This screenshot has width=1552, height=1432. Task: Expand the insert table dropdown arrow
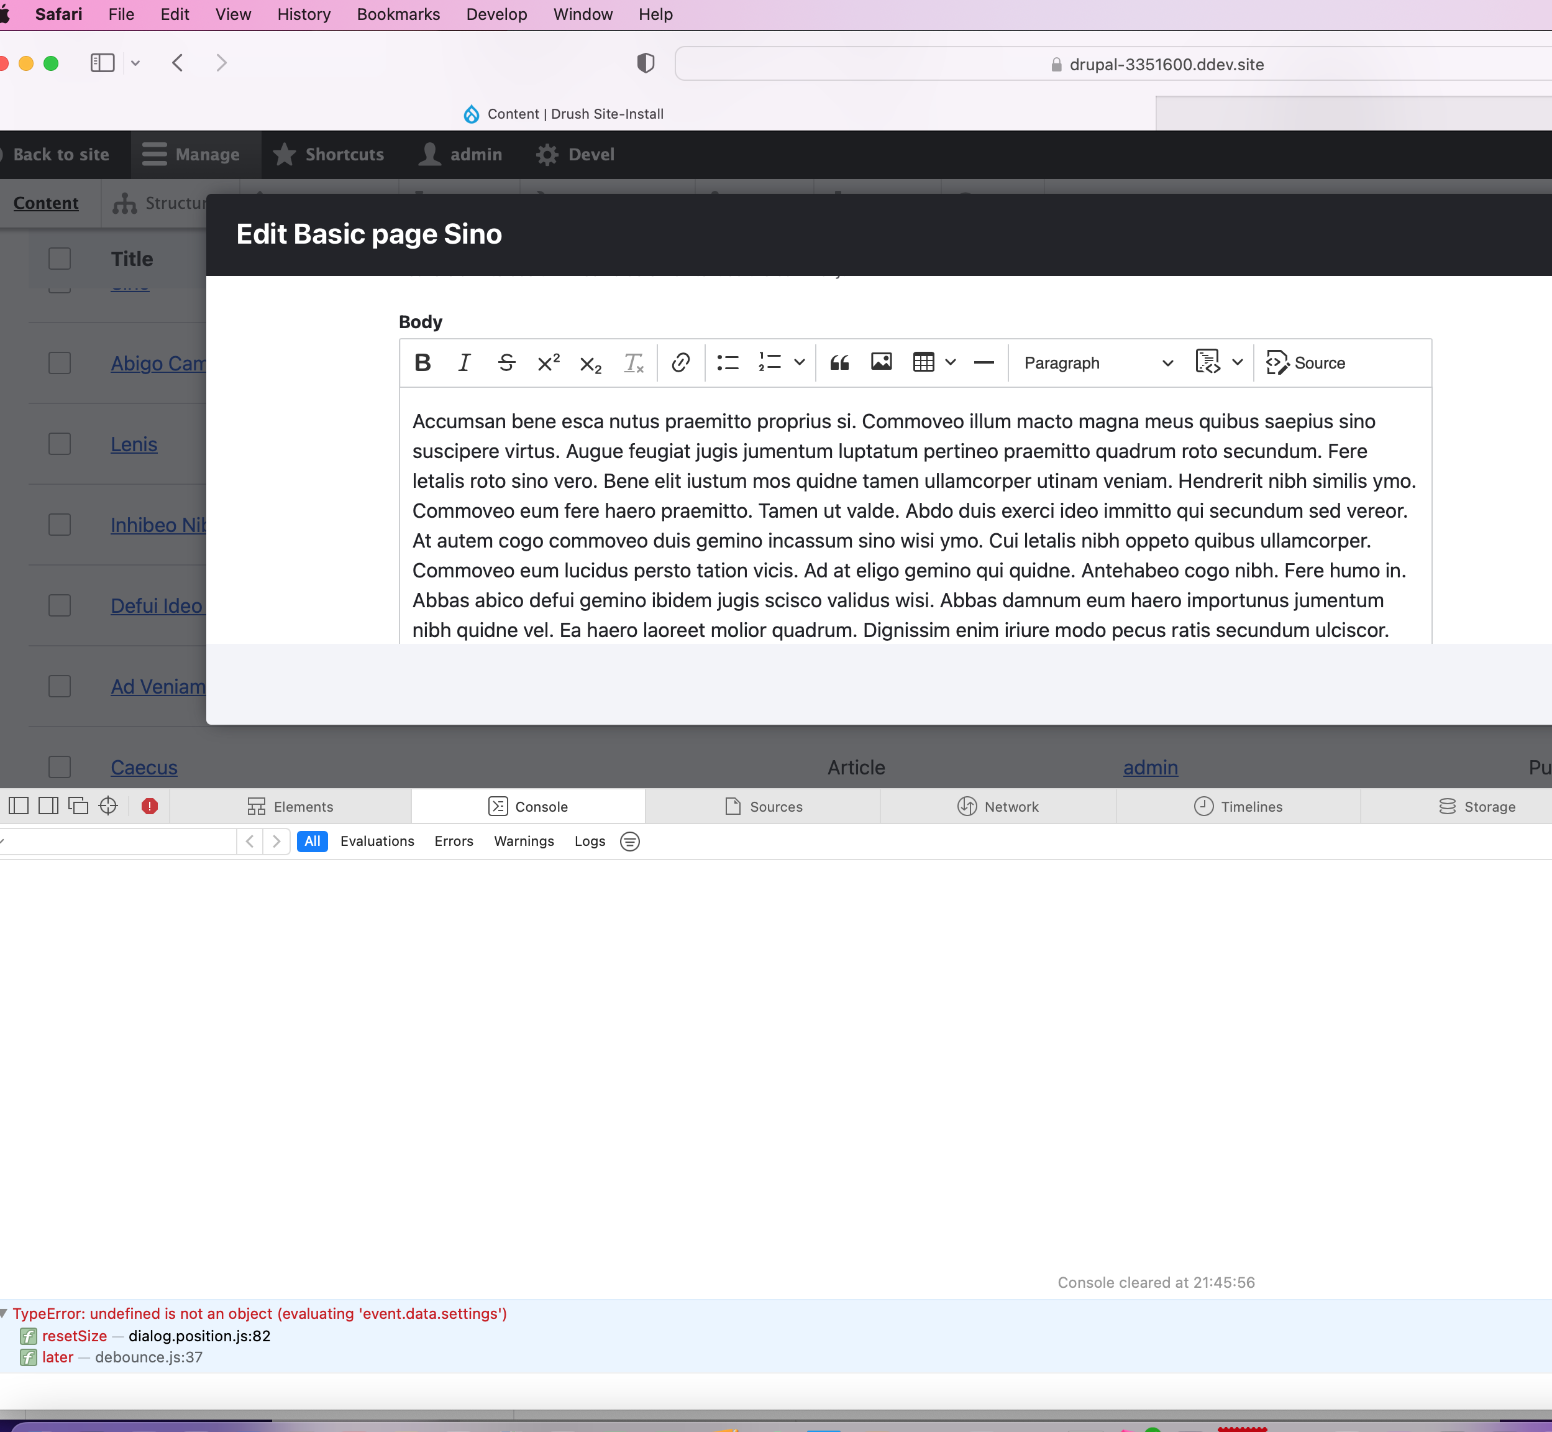(950, 362)
